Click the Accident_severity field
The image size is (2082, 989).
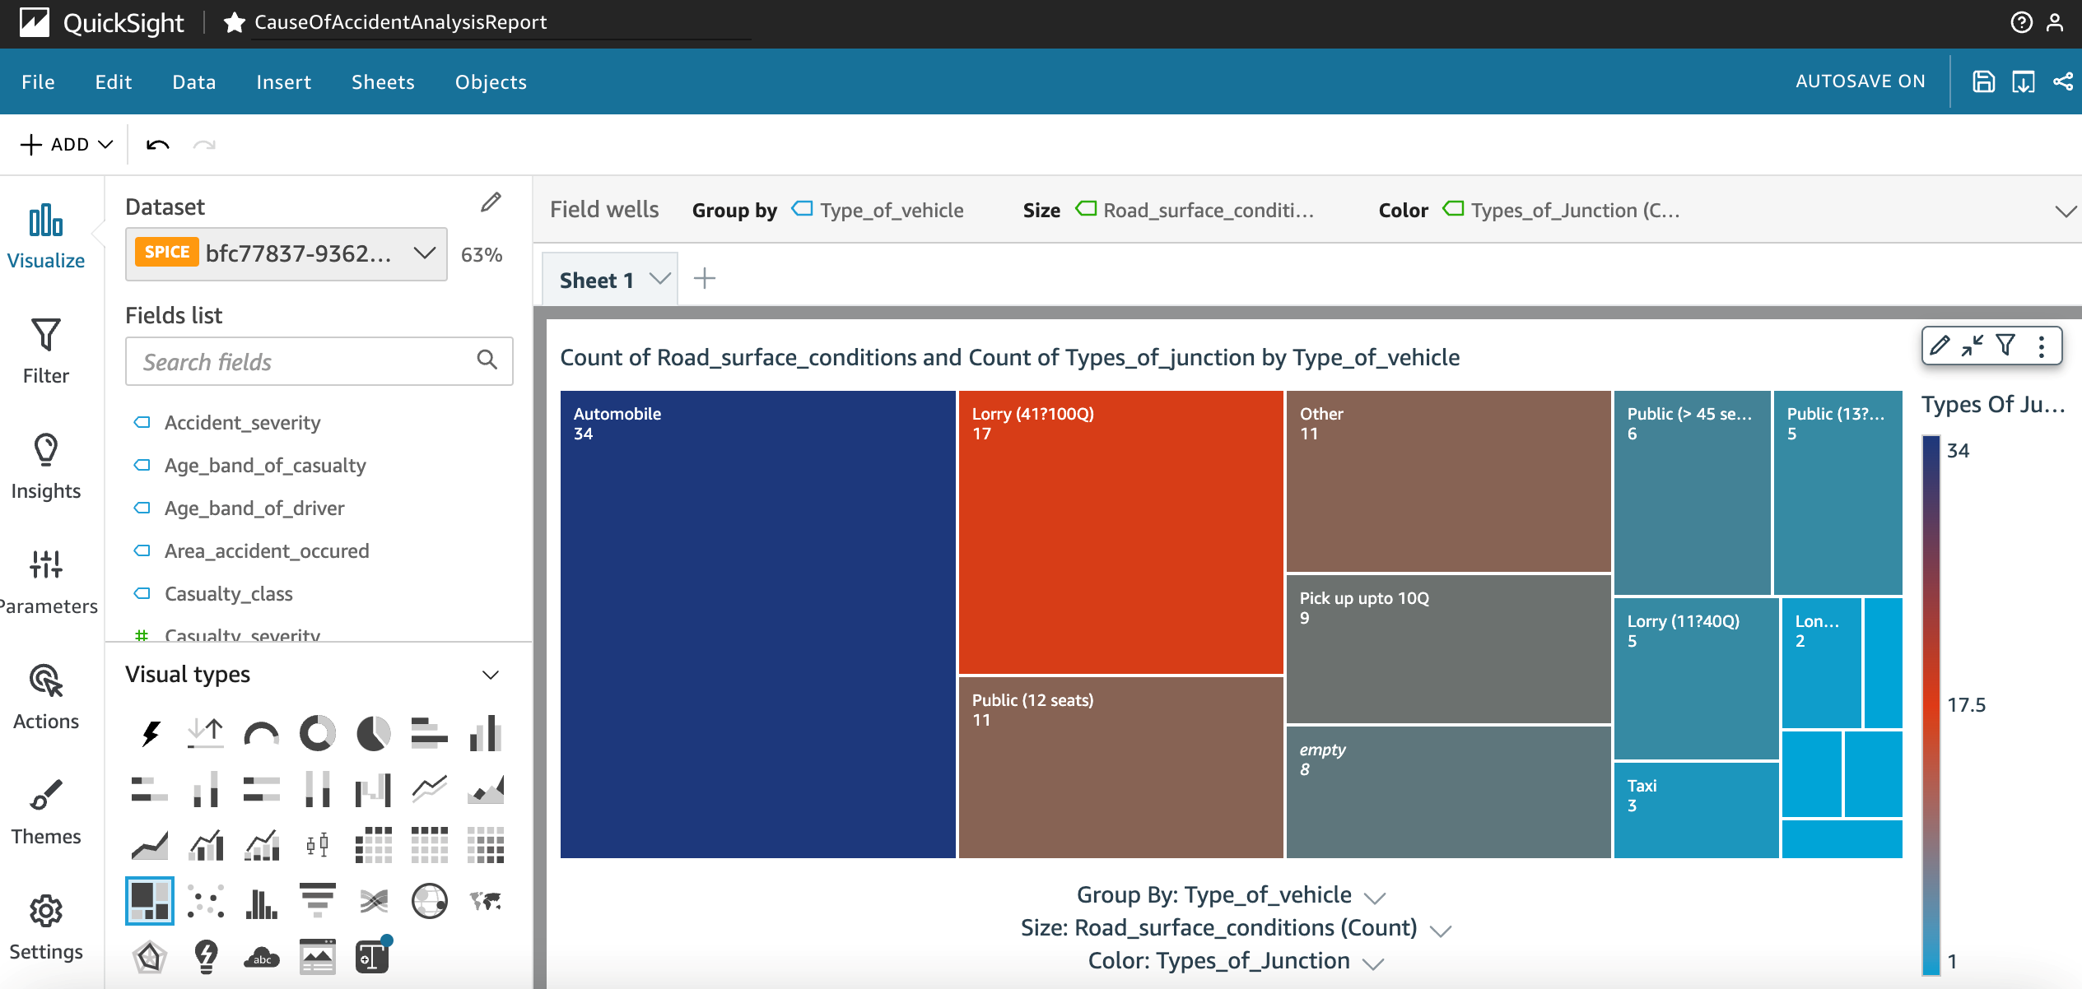[x=242, y=423]
